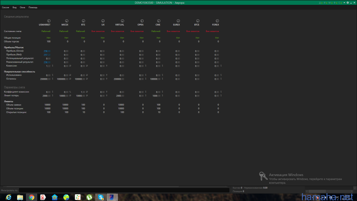Click UX Вне лимитов account status
This screenshot has width=357, height=201.
[98, 31]
